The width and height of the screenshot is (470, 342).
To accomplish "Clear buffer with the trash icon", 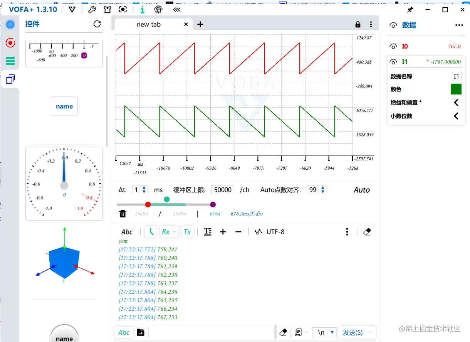I will click(123, 214).
